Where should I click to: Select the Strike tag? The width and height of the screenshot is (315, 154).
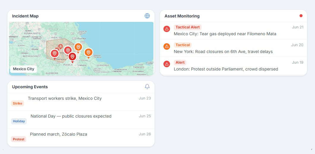pos(18,104)
